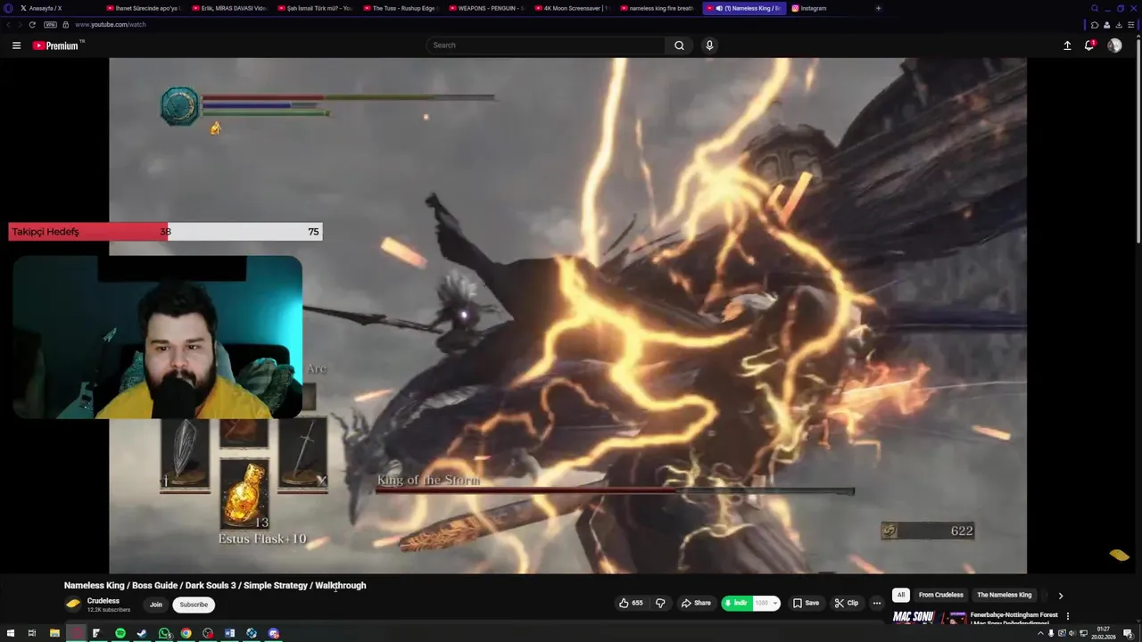Switch to the Erlik, MİRAS DAVASI tab
This screenshot has height=642, width=1142.
(x=228, y=8)
